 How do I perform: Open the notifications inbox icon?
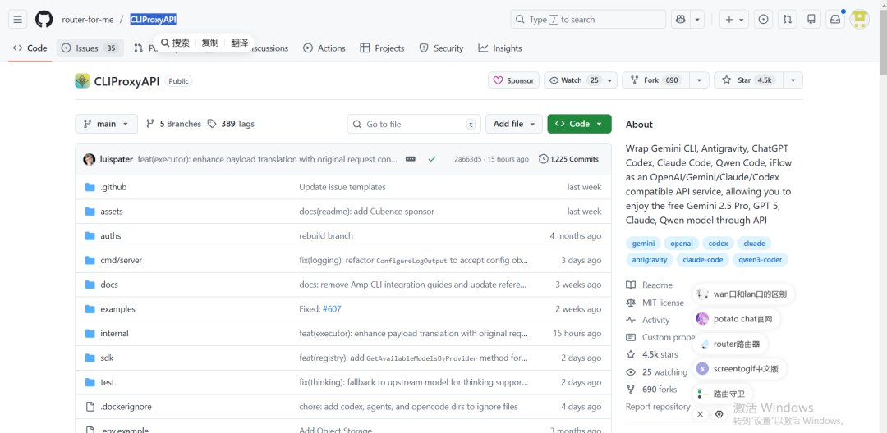coord(835,19)
